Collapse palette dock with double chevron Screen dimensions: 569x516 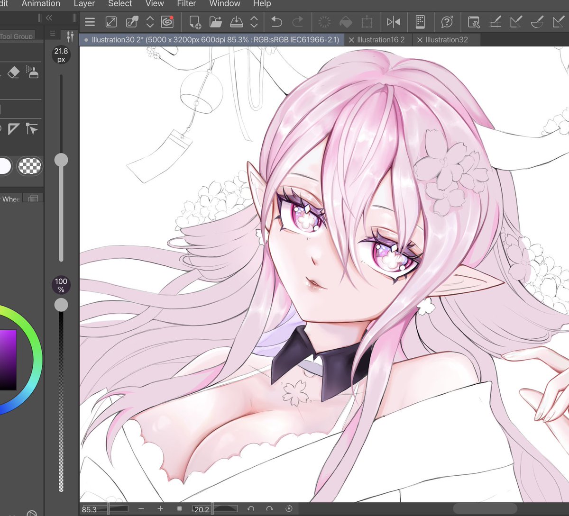[49, 18]
